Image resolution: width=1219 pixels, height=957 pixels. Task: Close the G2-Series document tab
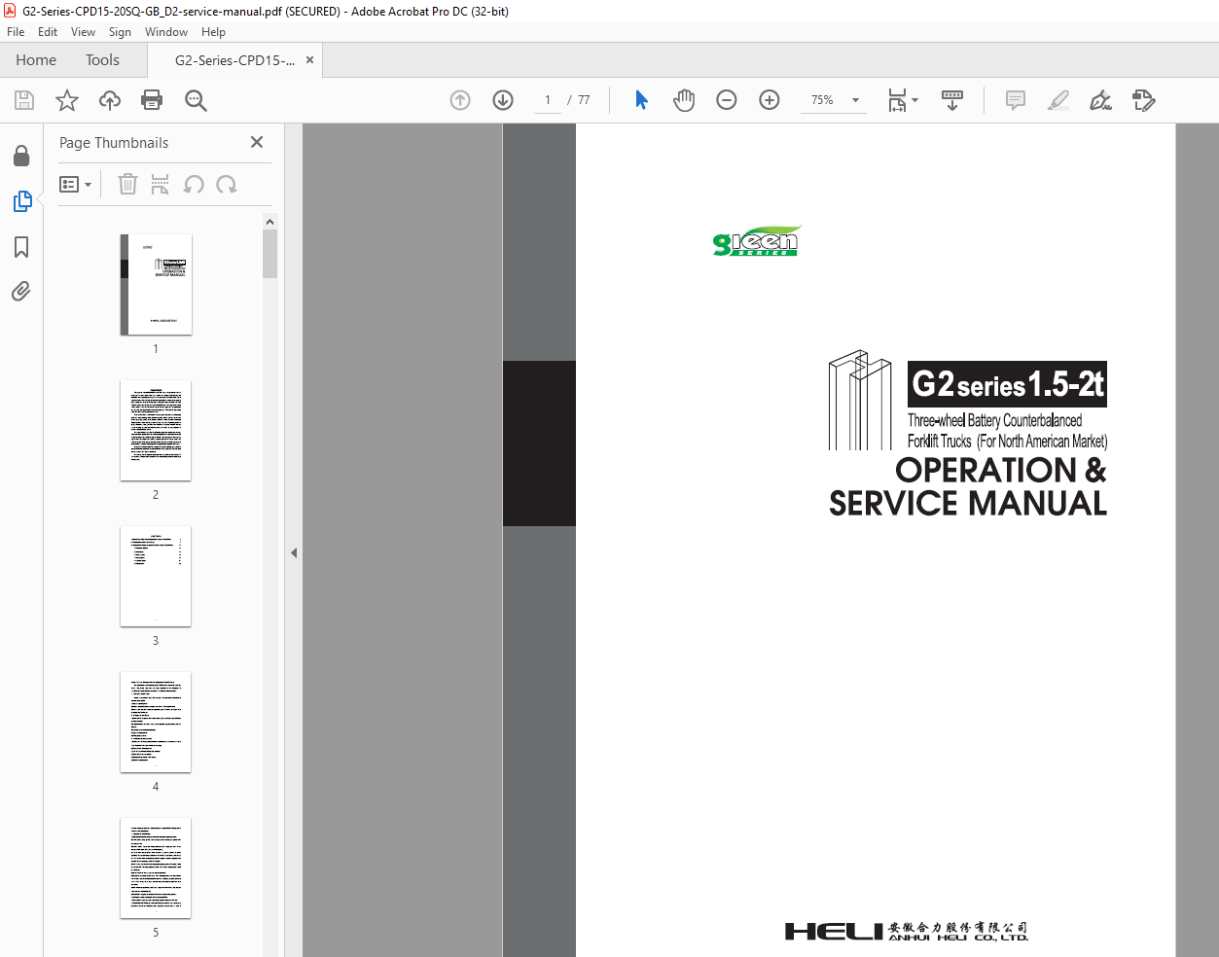(309, 60)
